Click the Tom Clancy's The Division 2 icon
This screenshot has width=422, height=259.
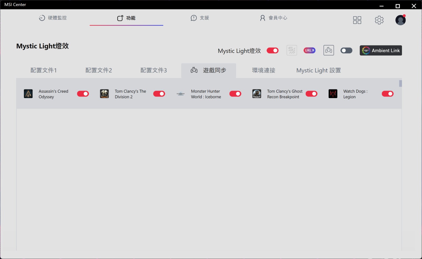pos(104,94)
